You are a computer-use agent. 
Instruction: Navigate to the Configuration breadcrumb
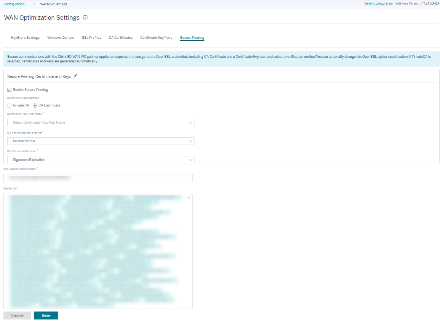pos(14,4)
